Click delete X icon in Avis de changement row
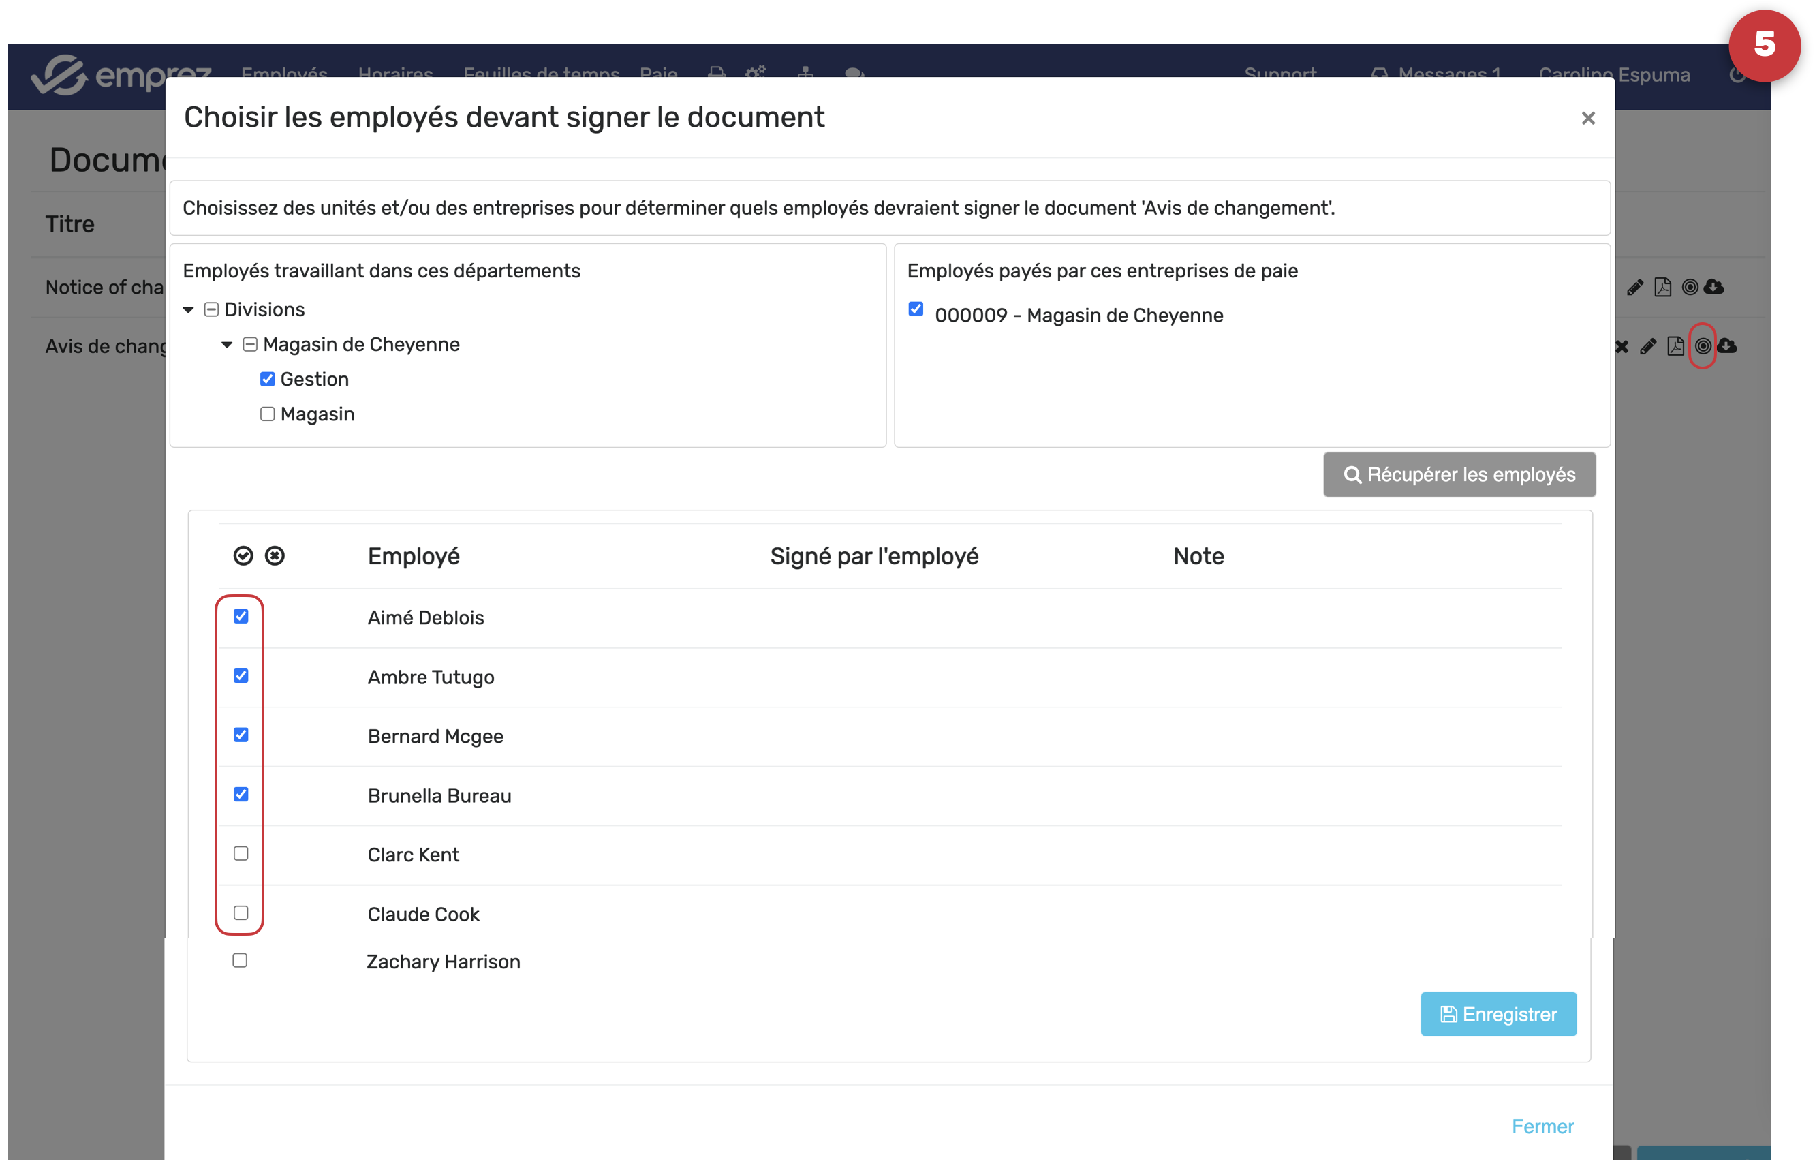This screenshot has height=1168, width=1815. [x=1622, y=347]
